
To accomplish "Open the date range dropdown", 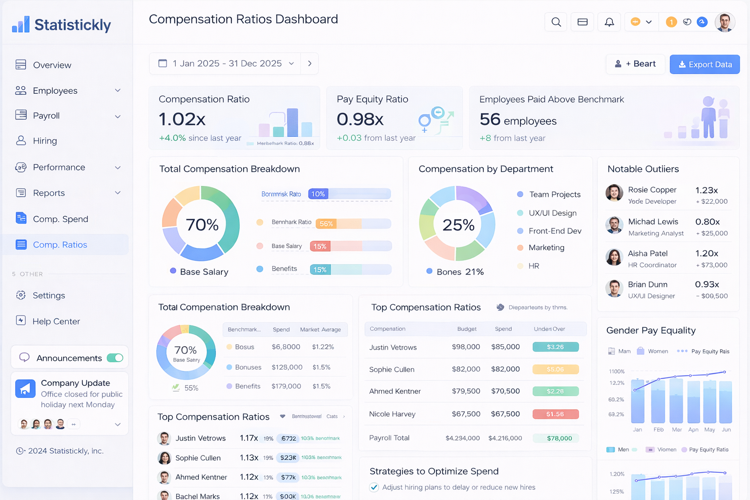I will [292, 63].
